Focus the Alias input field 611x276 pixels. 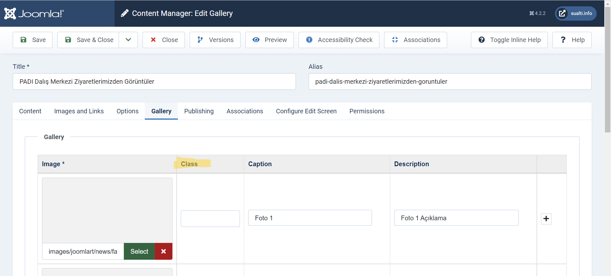tap(450, 81)
